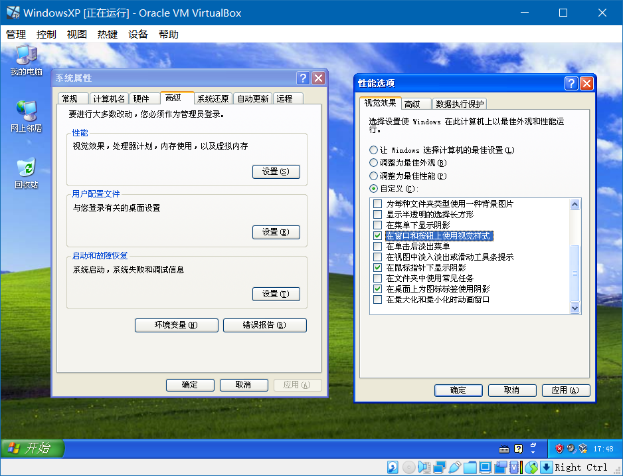Switch to 自动更新 tab
This screenshot has height=476, width=623.
pyautogui.click(x=252, y=98)
